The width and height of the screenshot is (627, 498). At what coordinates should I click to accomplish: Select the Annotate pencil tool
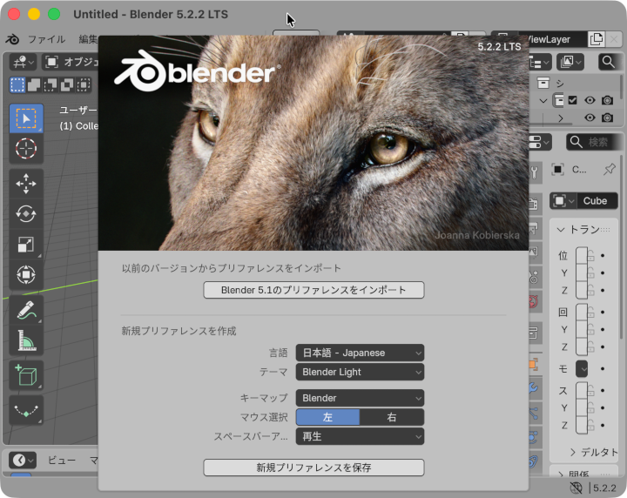(x=26, y=310)
